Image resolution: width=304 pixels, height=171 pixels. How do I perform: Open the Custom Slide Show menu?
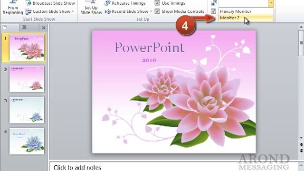(50, 11)
